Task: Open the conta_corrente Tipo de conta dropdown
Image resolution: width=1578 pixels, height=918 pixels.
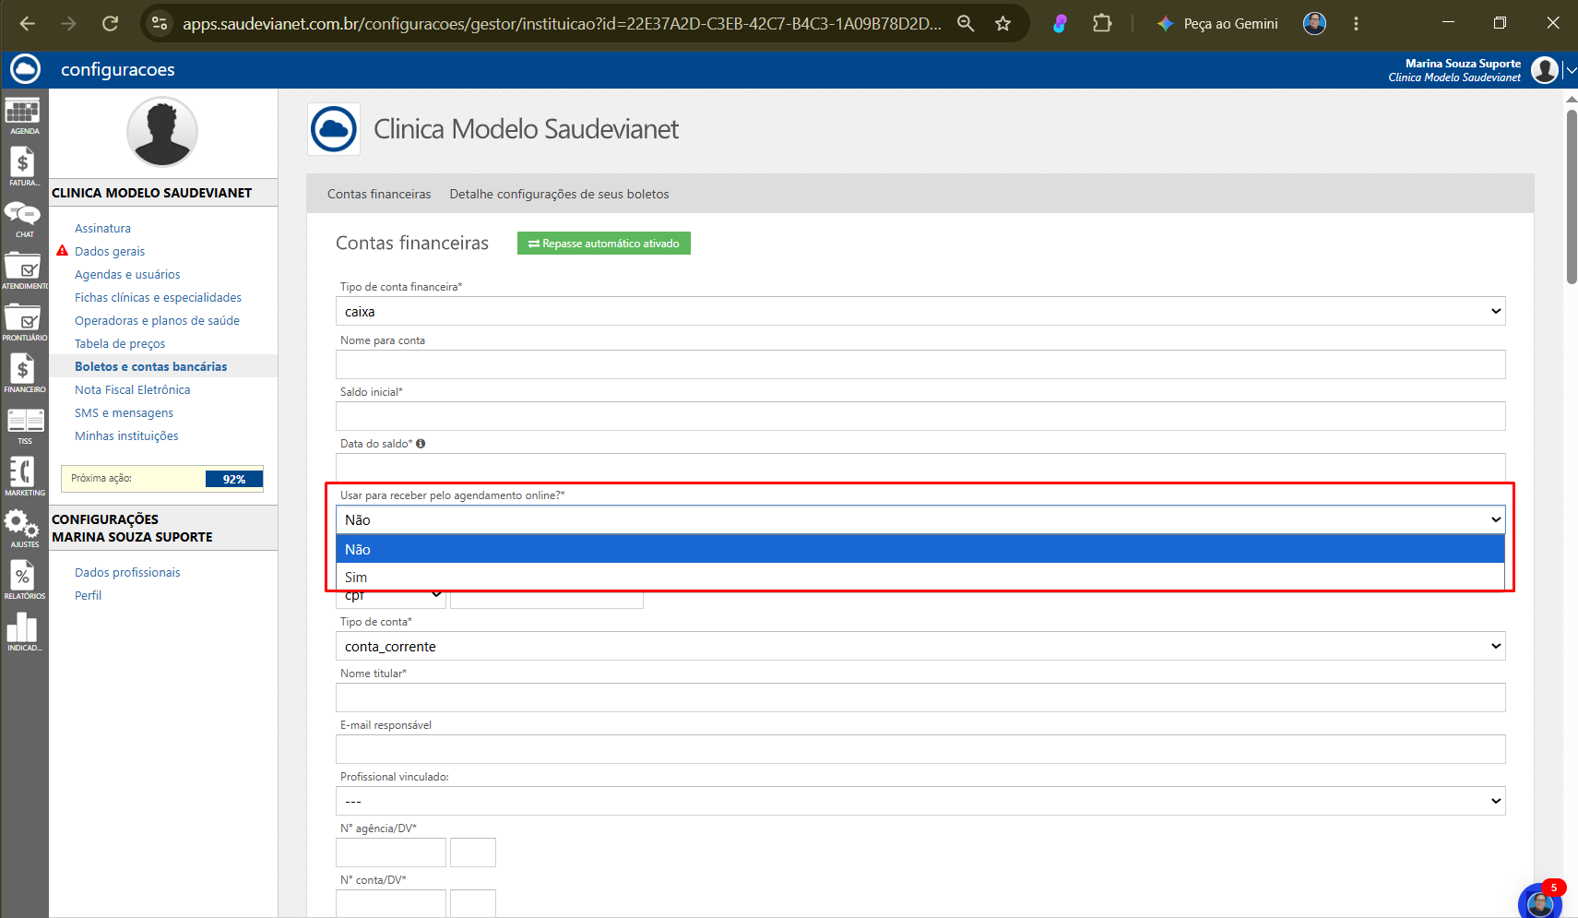Action: [920, 647]
